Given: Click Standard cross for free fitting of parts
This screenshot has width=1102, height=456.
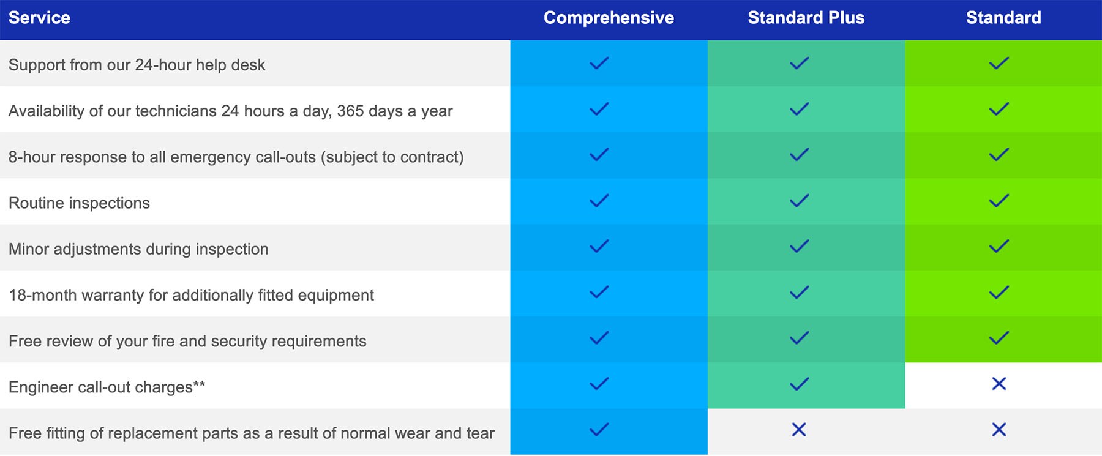Looking at the screenshot, I should pyautogui.click(x=999, y=430).
